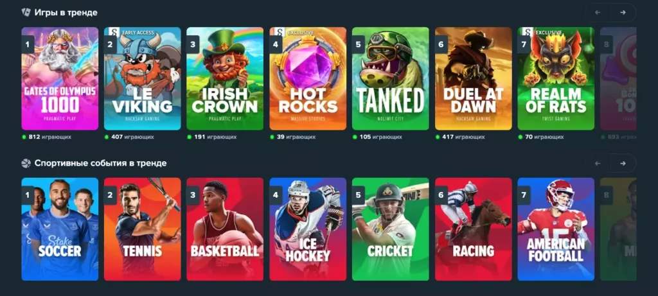
Task: Click the basketball icon beside sports heading
Action: coord(26,163)
